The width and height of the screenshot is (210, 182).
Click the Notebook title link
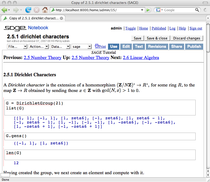click(38, 28)
